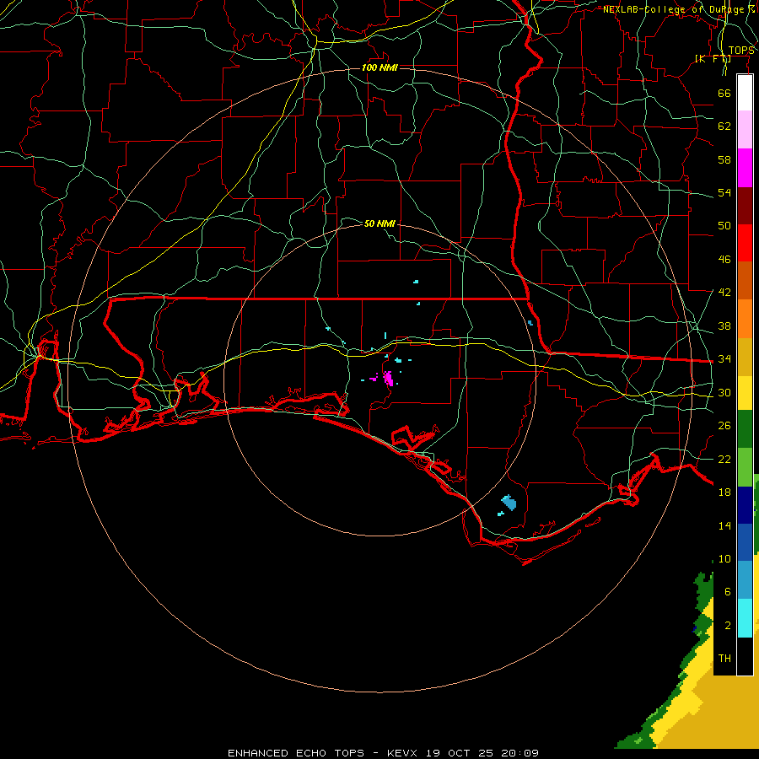Click the 100 NMI range ring label
Viewport: 759px width, 759px height.
(x=379, y=67)
